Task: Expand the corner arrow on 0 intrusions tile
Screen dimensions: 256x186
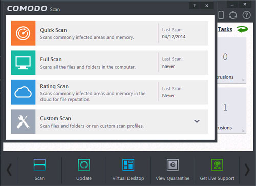Action: coord(243,80)
